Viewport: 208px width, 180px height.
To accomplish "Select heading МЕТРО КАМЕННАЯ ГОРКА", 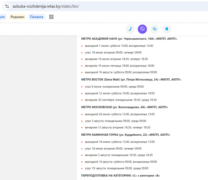I will point(126,135).
